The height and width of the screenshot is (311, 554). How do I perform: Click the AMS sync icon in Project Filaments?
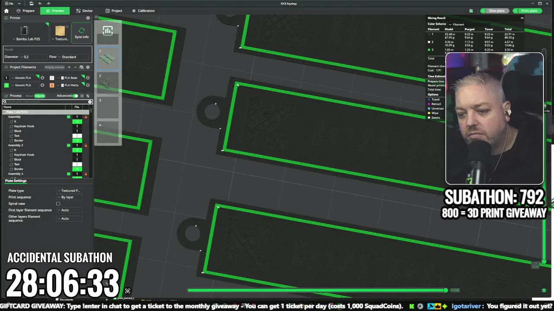pyautogui.click(x=81, y=67)
